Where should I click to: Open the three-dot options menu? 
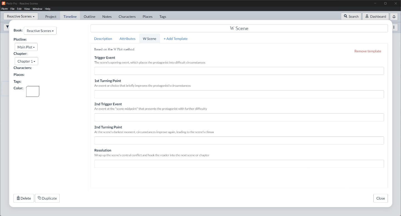coord(394,27)
